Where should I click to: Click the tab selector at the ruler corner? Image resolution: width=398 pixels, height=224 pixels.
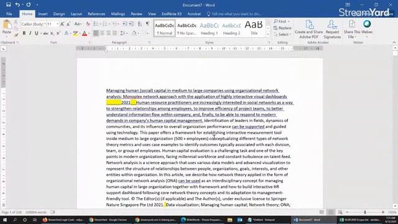click(3, 49)
